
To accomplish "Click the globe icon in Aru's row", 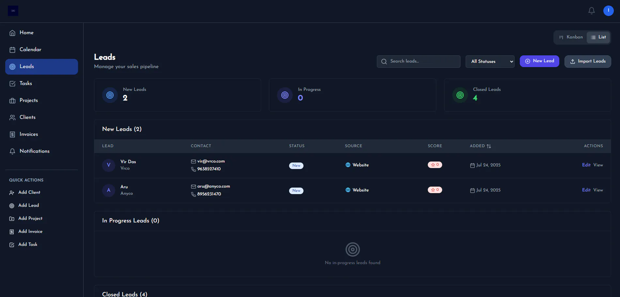I will (x=348, y=190).
